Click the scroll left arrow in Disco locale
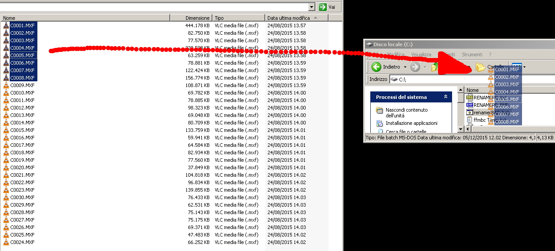555x251 pixels. (x=467, y=129)
